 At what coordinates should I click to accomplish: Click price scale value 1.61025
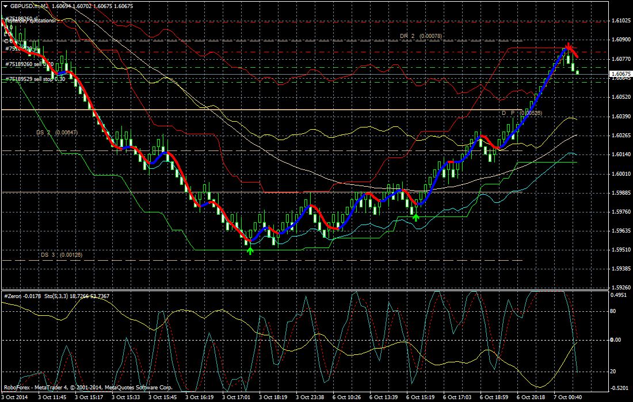point(621,21)
